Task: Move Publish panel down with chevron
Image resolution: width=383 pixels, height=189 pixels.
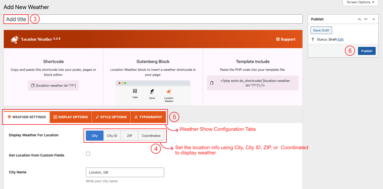Action: (x=366, y=19)
